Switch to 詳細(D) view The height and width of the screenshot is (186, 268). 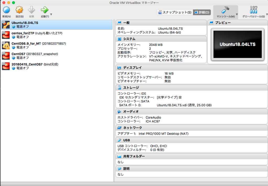click(x=202, y=12)
